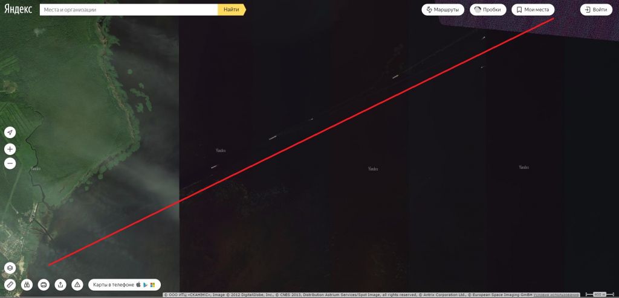The image size is (619, 298).
Task: Report a map error with warning icon
Action: click(77, 285)
